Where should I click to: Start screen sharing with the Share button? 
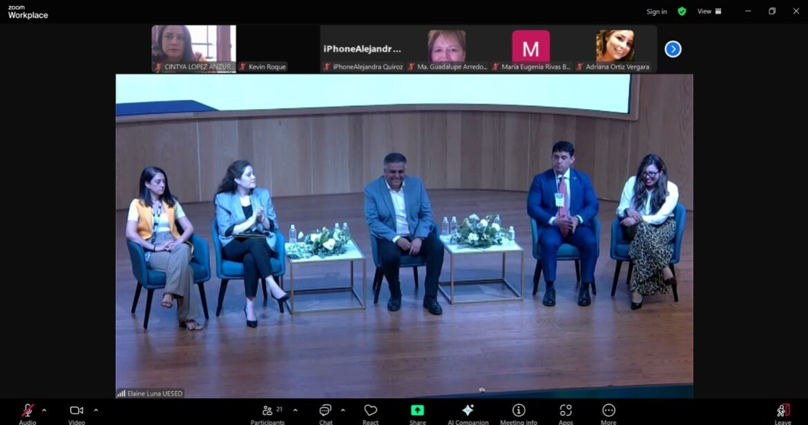pos(417,411)
